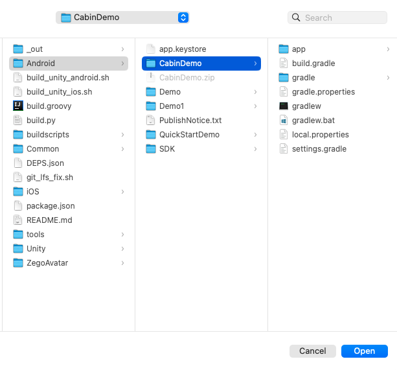Select the SDK folder icon

[x=151, y=149]
